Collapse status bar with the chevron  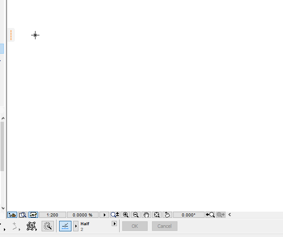pyautogui.click(x=230, y=215)
